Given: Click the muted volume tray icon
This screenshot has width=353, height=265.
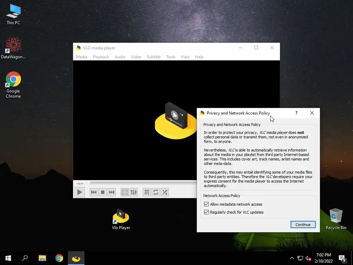Looking at the screenshot, I should pos(308,258).
